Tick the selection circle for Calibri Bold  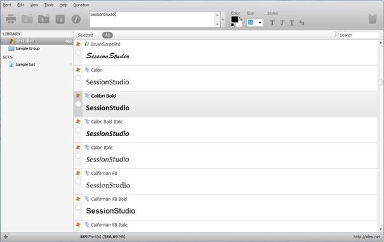pos(78,104)
